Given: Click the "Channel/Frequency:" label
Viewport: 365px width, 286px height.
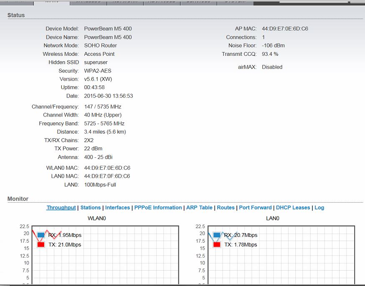Looking at the screenshot, I should point(55,107).
